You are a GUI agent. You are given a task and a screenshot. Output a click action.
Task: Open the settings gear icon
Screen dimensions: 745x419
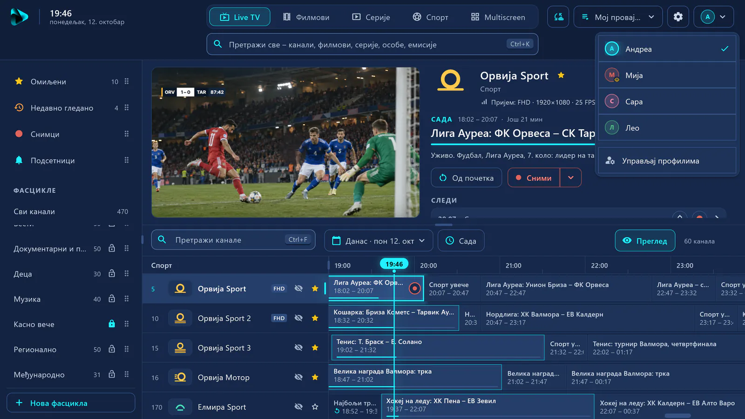coord(678,17)
